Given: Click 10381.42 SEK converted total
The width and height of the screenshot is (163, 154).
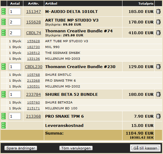Looking at the screenshot, I should [142, 137].
